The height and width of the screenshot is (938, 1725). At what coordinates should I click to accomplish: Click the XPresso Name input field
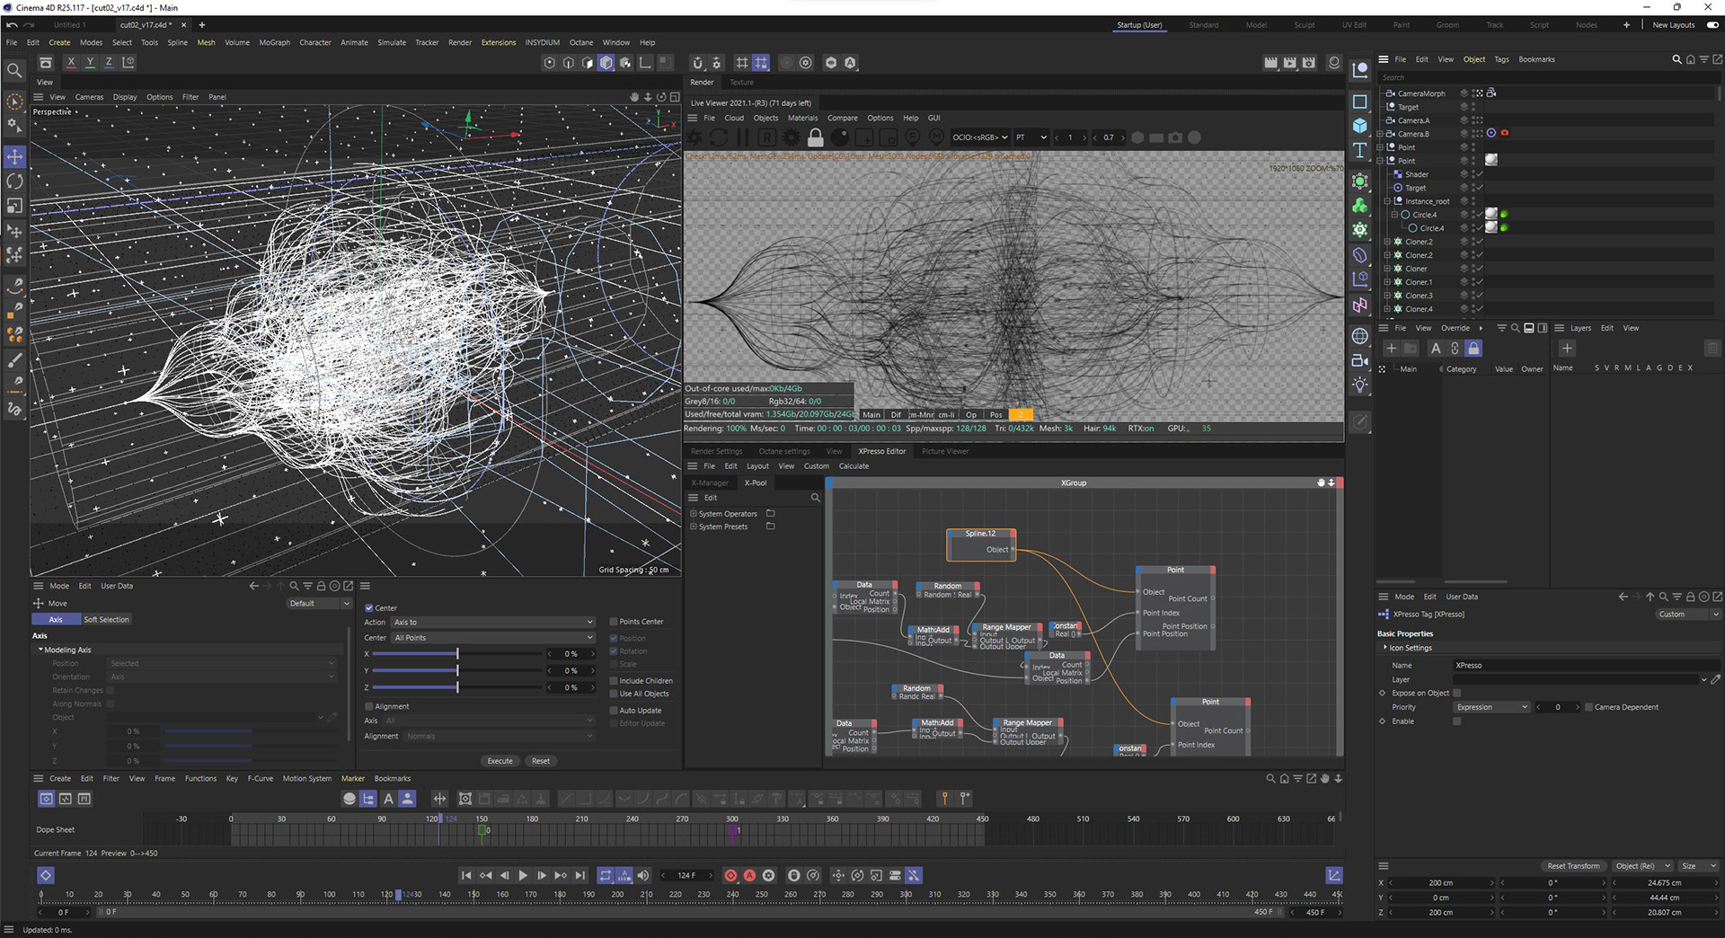tap(1586, 666)
